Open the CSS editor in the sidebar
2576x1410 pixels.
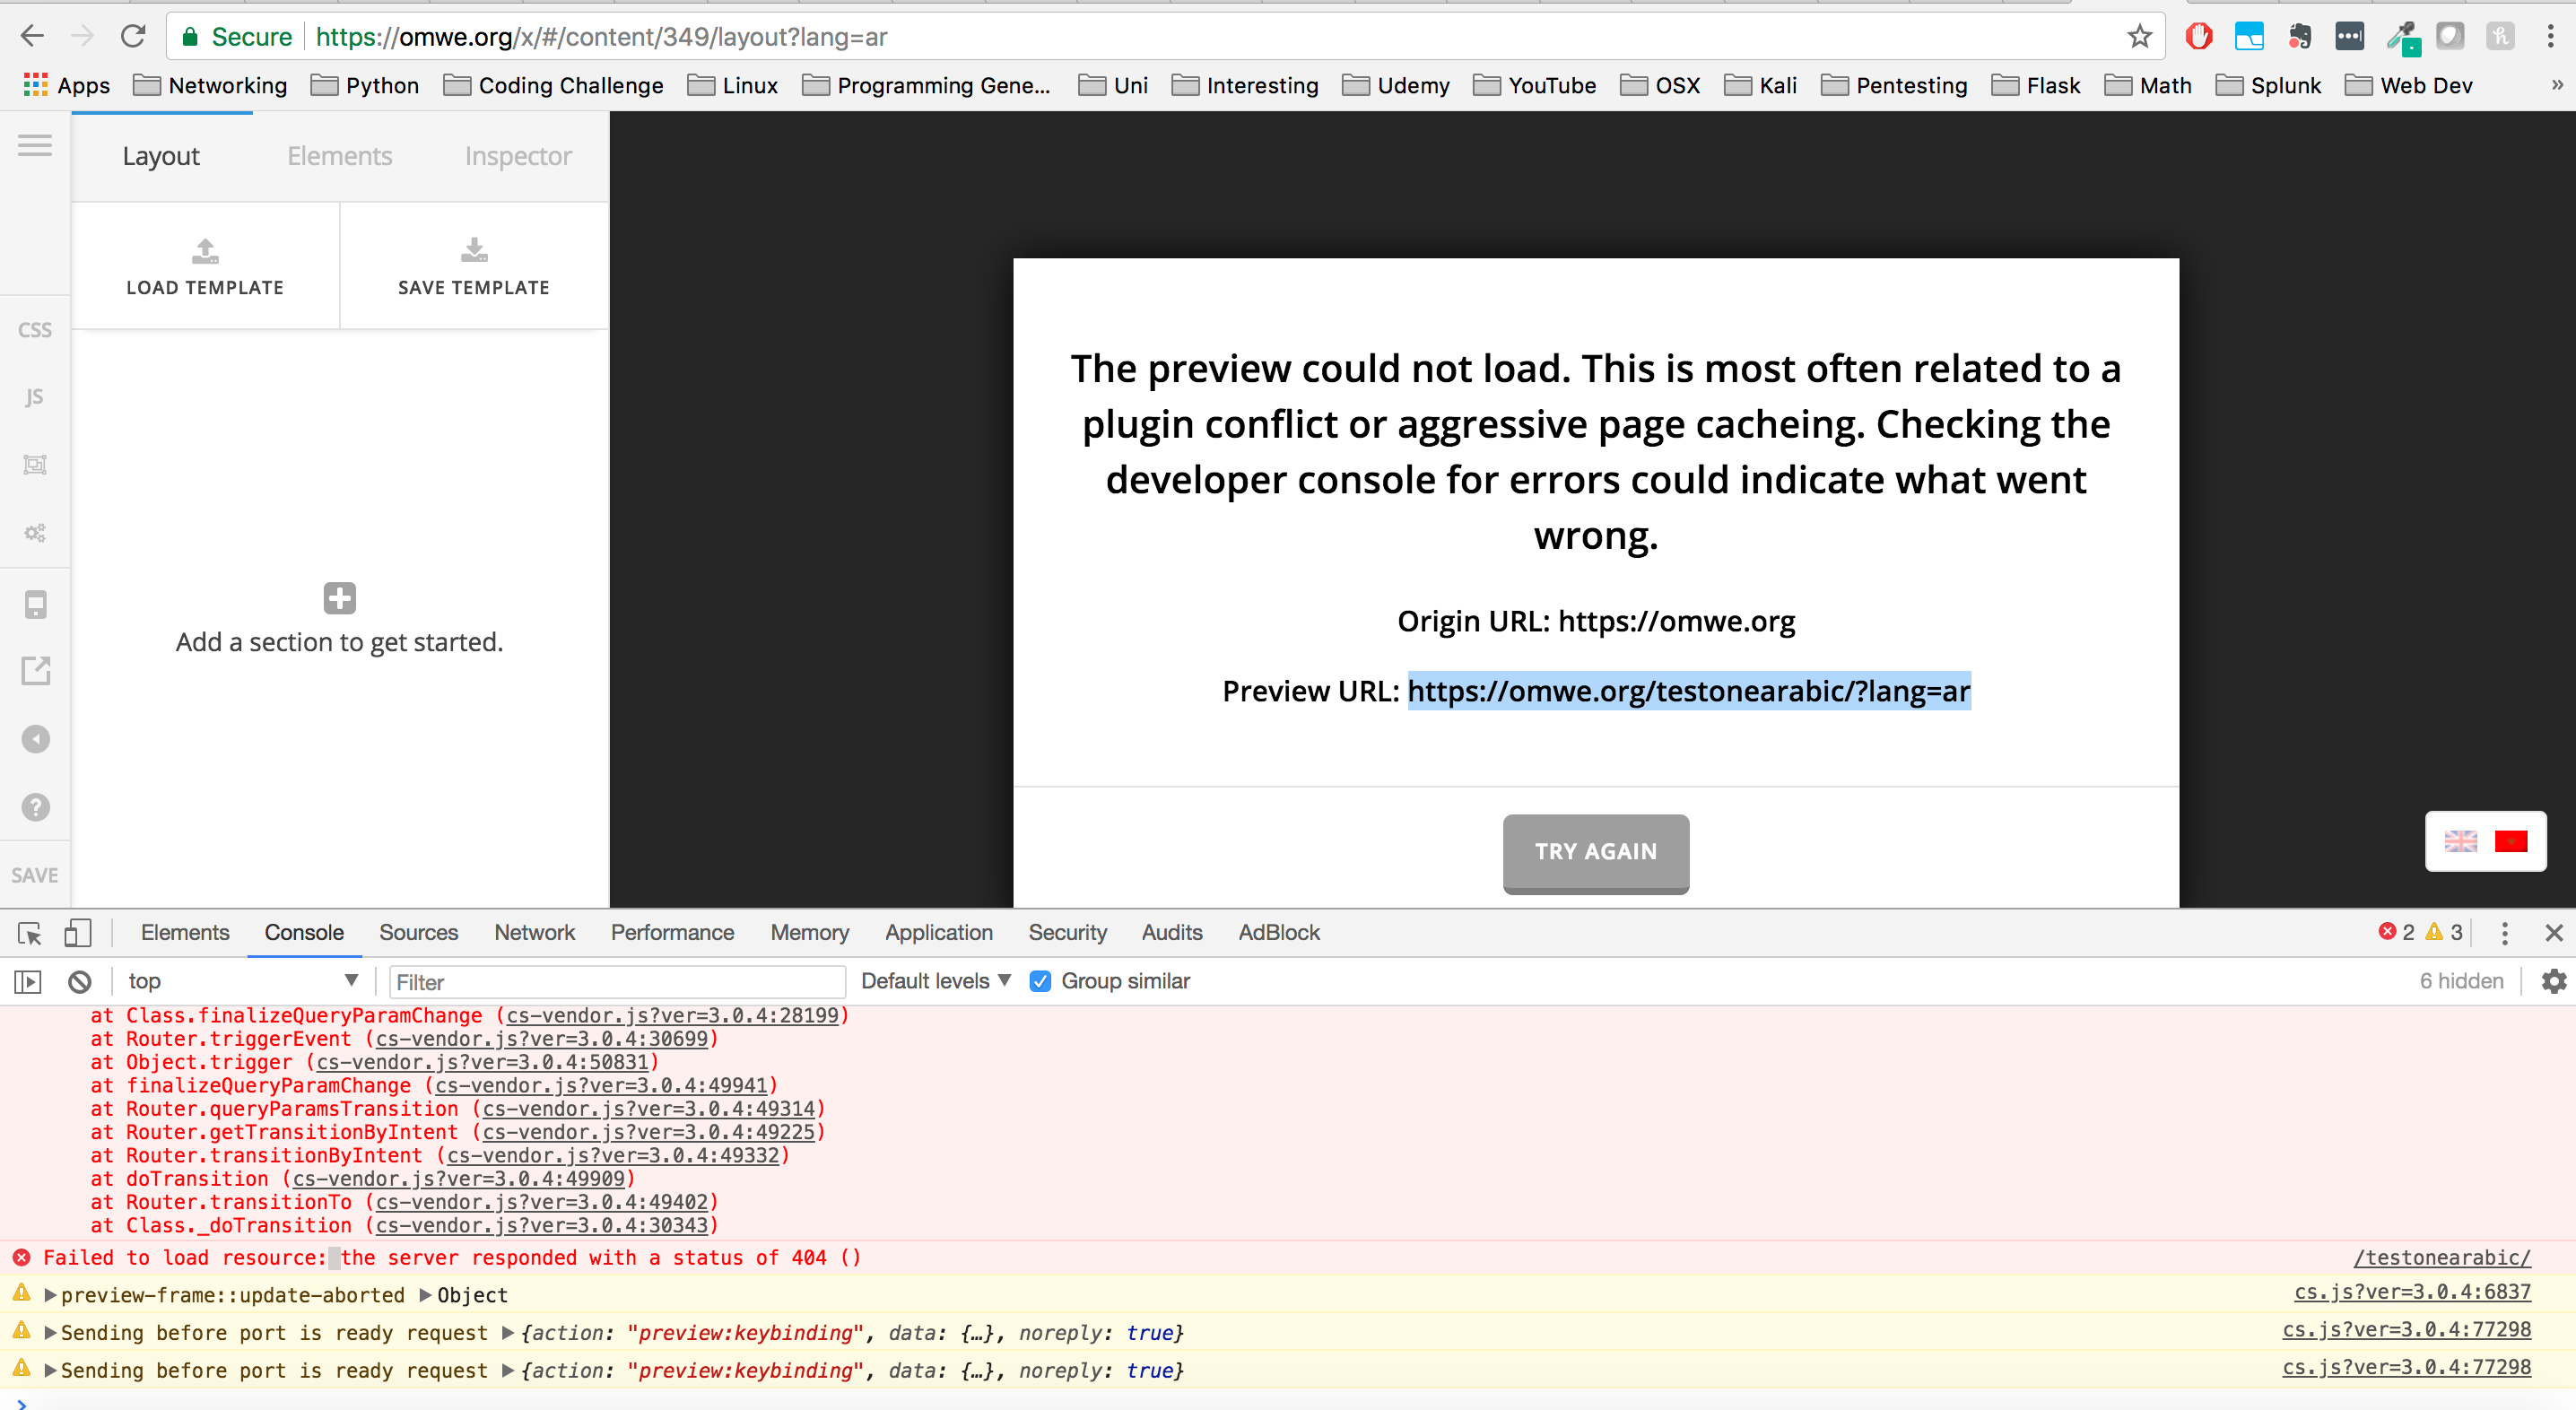point(35,330)
